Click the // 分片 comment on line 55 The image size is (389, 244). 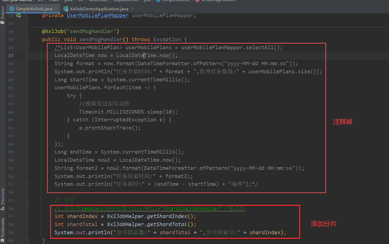(65, 200)
